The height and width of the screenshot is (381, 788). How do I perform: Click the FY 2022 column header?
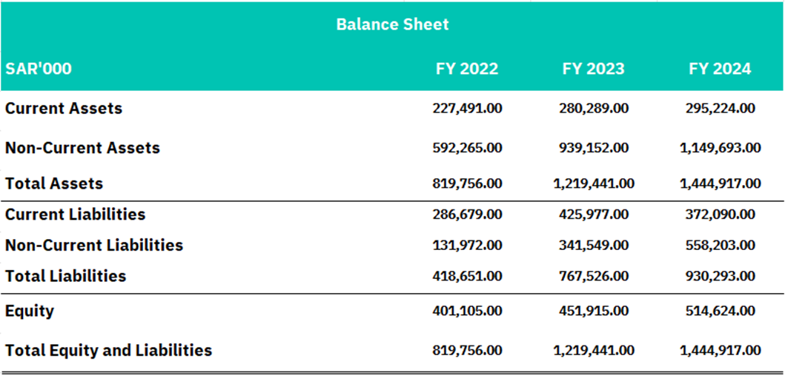(x=467, y=69)
